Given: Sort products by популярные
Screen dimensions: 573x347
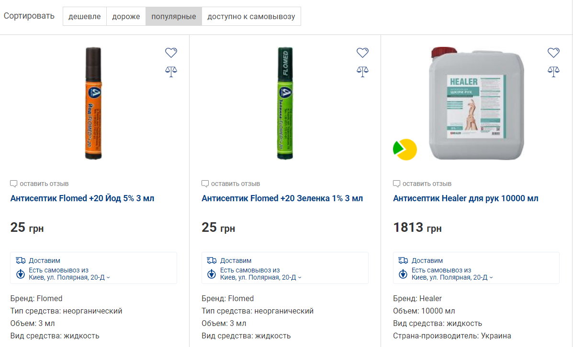Looking at the screenshot, I should tap(174, 16).
